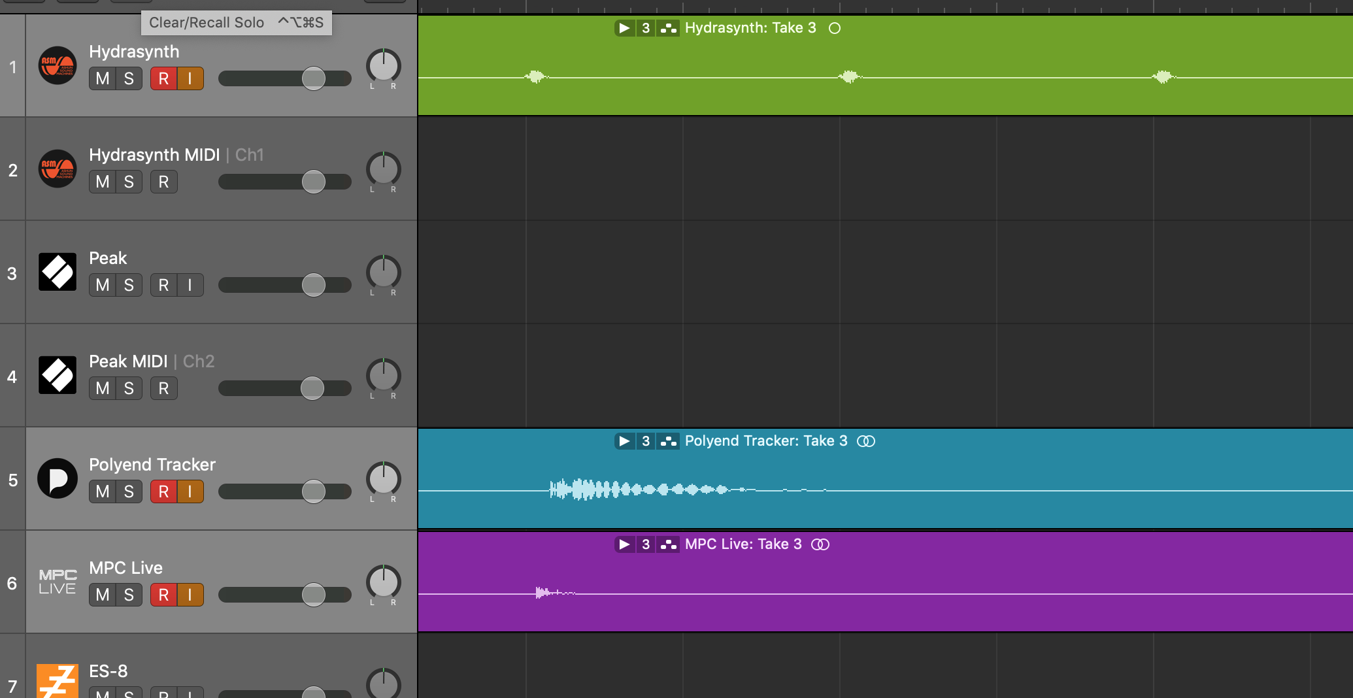Click the MPC Live track icon
1353x698 pixels.
(58, 582)
